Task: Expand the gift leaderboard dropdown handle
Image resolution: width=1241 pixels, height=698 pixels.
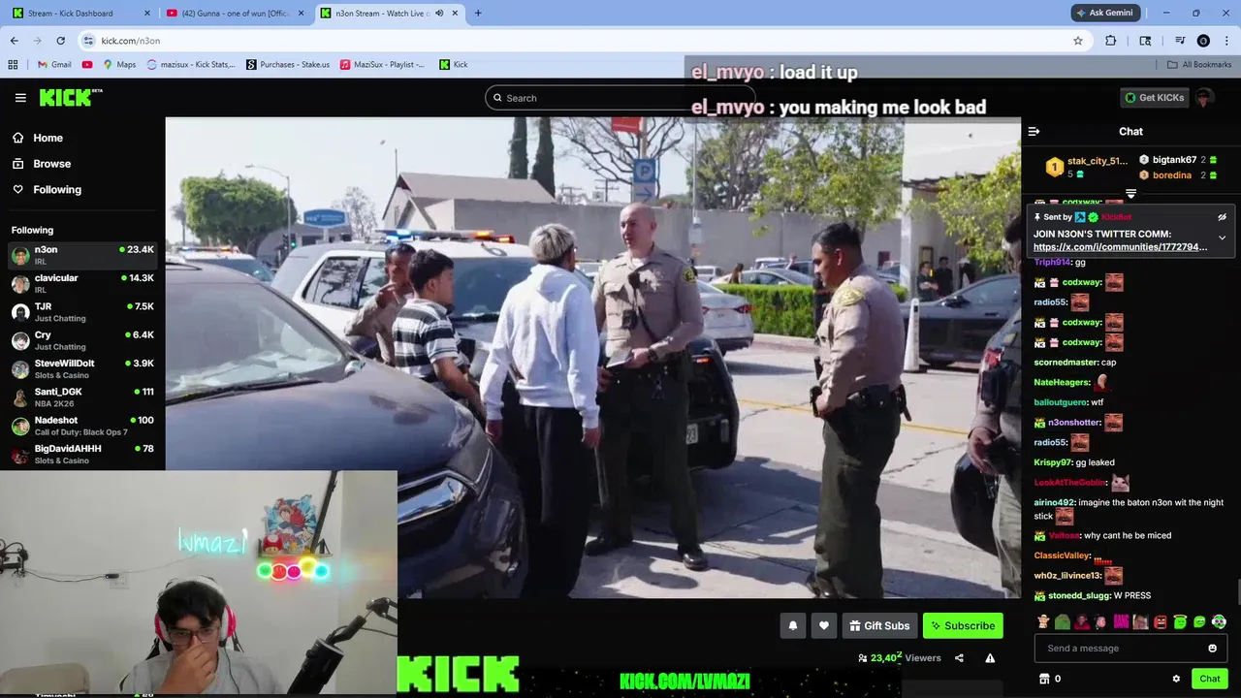Action: (x=1130, y=194)
